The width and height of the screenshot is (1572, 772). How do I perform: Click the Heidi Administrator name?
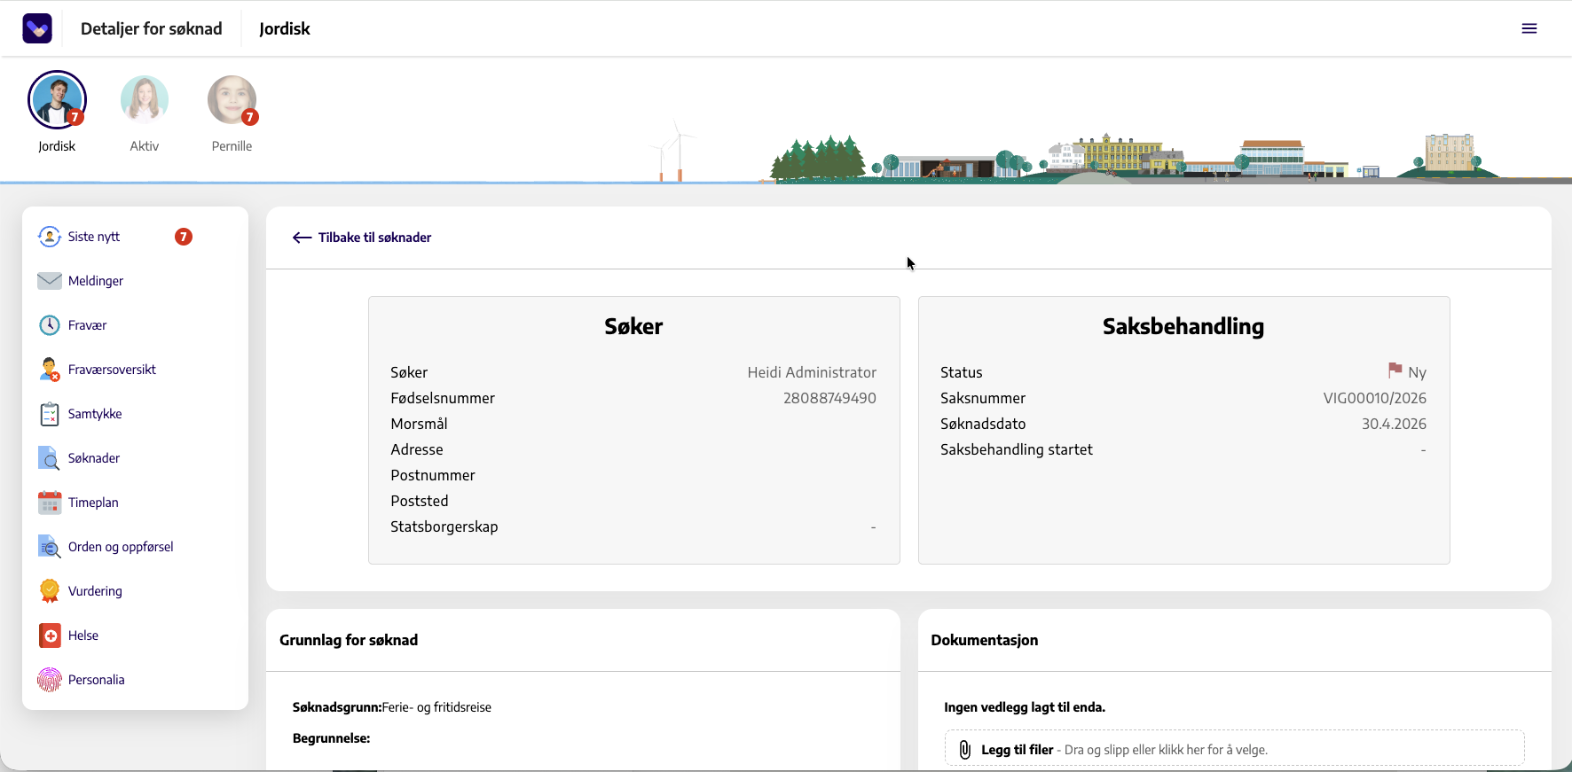pyautogui.click(x=812, y=373)
